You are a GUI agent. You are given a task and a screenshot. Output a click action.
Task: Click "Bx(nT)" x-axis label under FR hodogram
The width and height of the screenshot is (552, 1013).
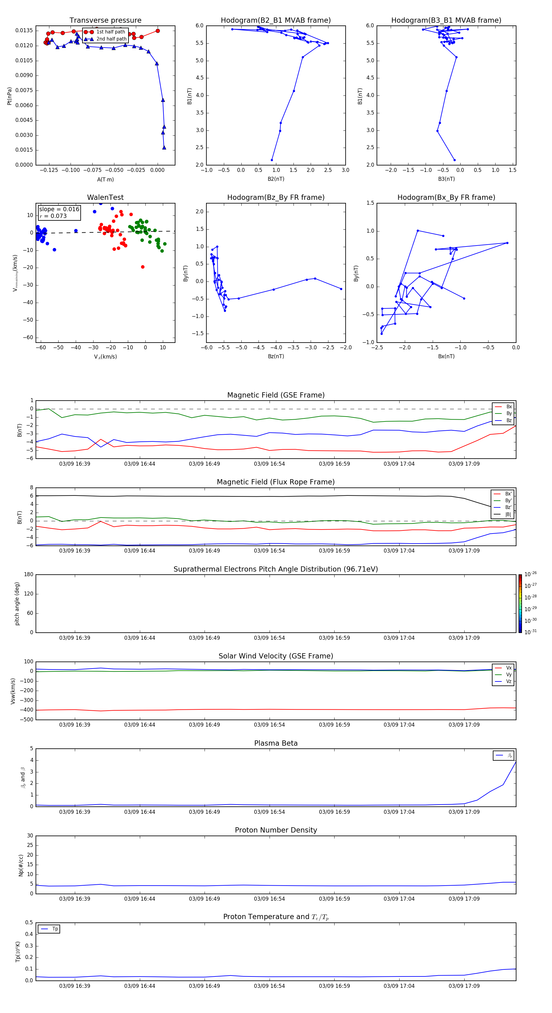(x=446, y=356)
